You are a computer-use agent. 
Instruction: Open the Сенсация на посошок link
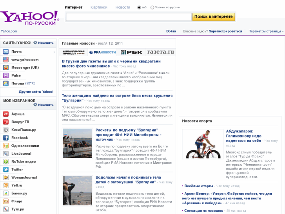click(x=203, y=210)
